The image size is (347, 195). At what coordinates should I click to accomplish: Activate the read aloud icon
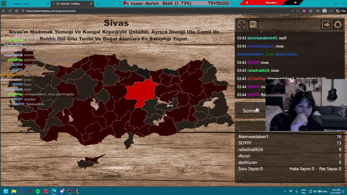292,11
